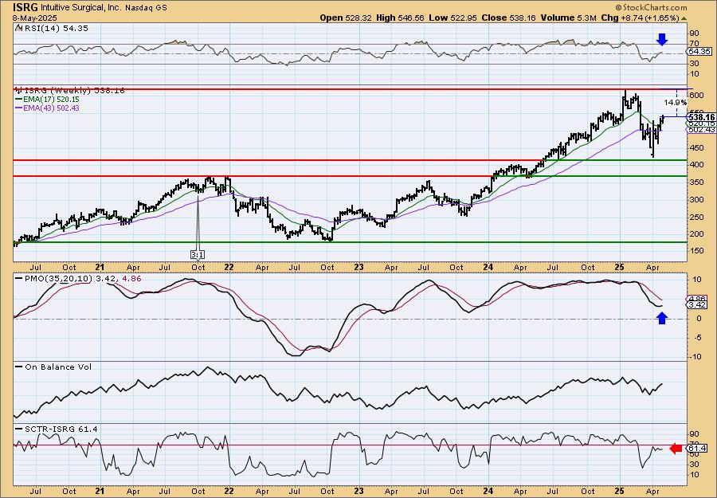This screenshot has width=717, height=498.
Task: Click the chart icon before the RSI(14) label
Action: (x=18, y=28)
